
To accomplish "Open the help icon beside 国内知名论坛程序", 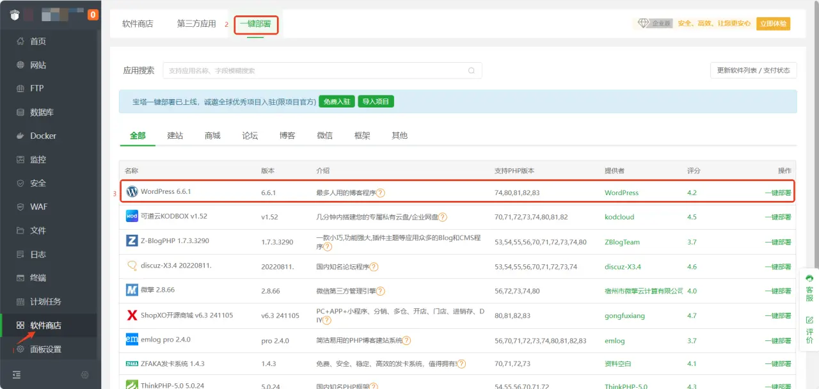I will point(374,267).
